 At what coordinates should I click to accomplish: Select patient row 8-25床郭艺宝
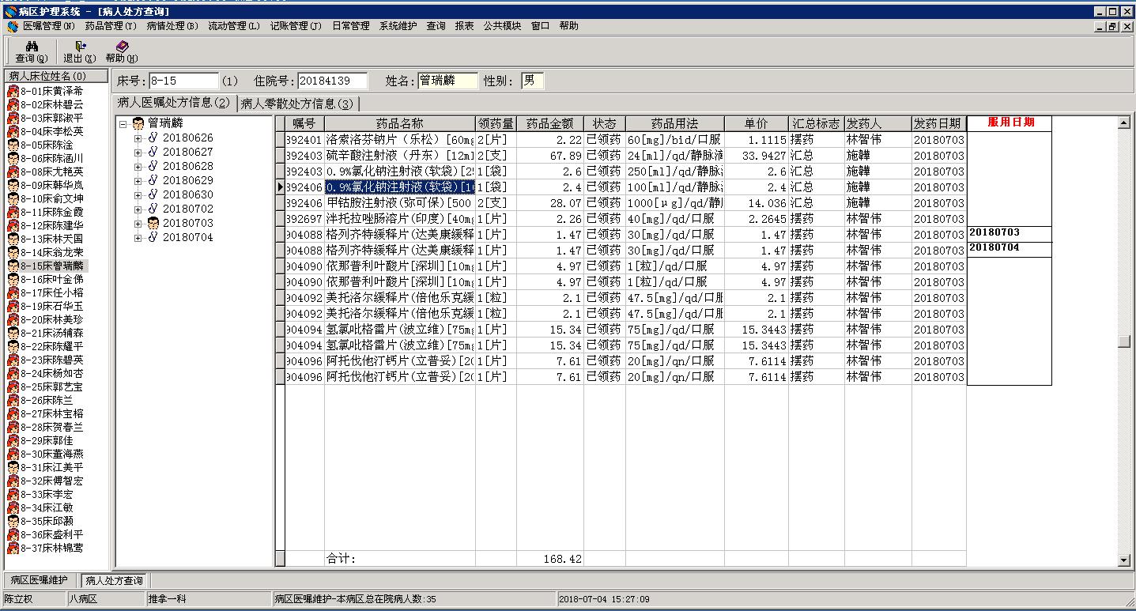(52, 387)
